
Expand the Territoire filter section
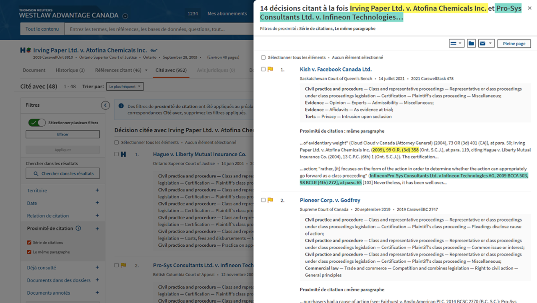(97, 191)
